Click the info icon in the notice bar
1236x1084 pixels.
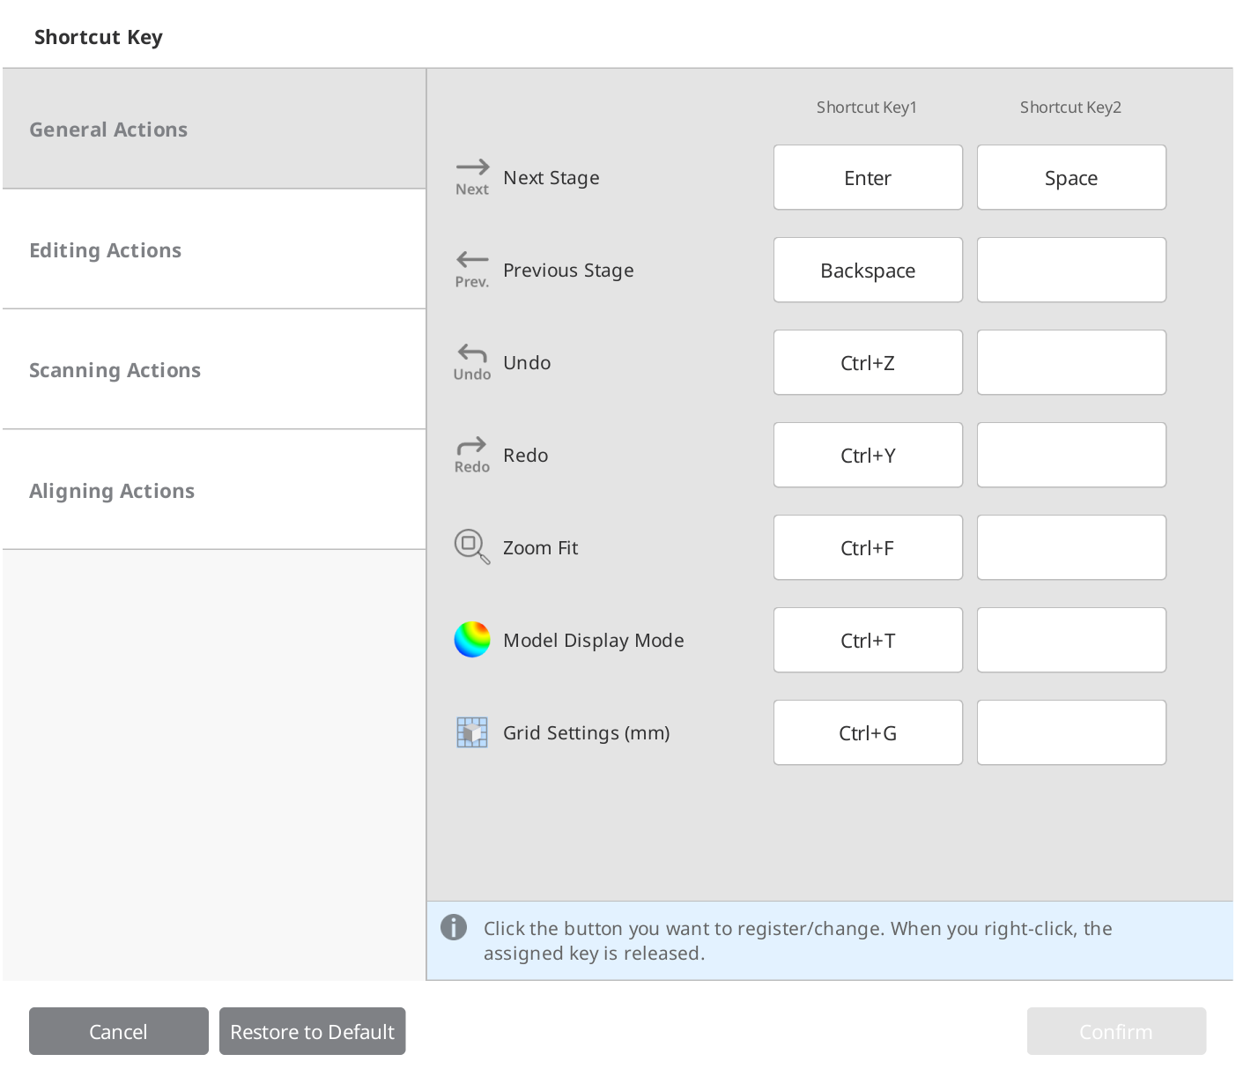(454, 927)
